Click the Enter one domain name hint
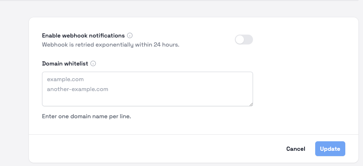Screen dimensions: 363x166 click(86, 117)
